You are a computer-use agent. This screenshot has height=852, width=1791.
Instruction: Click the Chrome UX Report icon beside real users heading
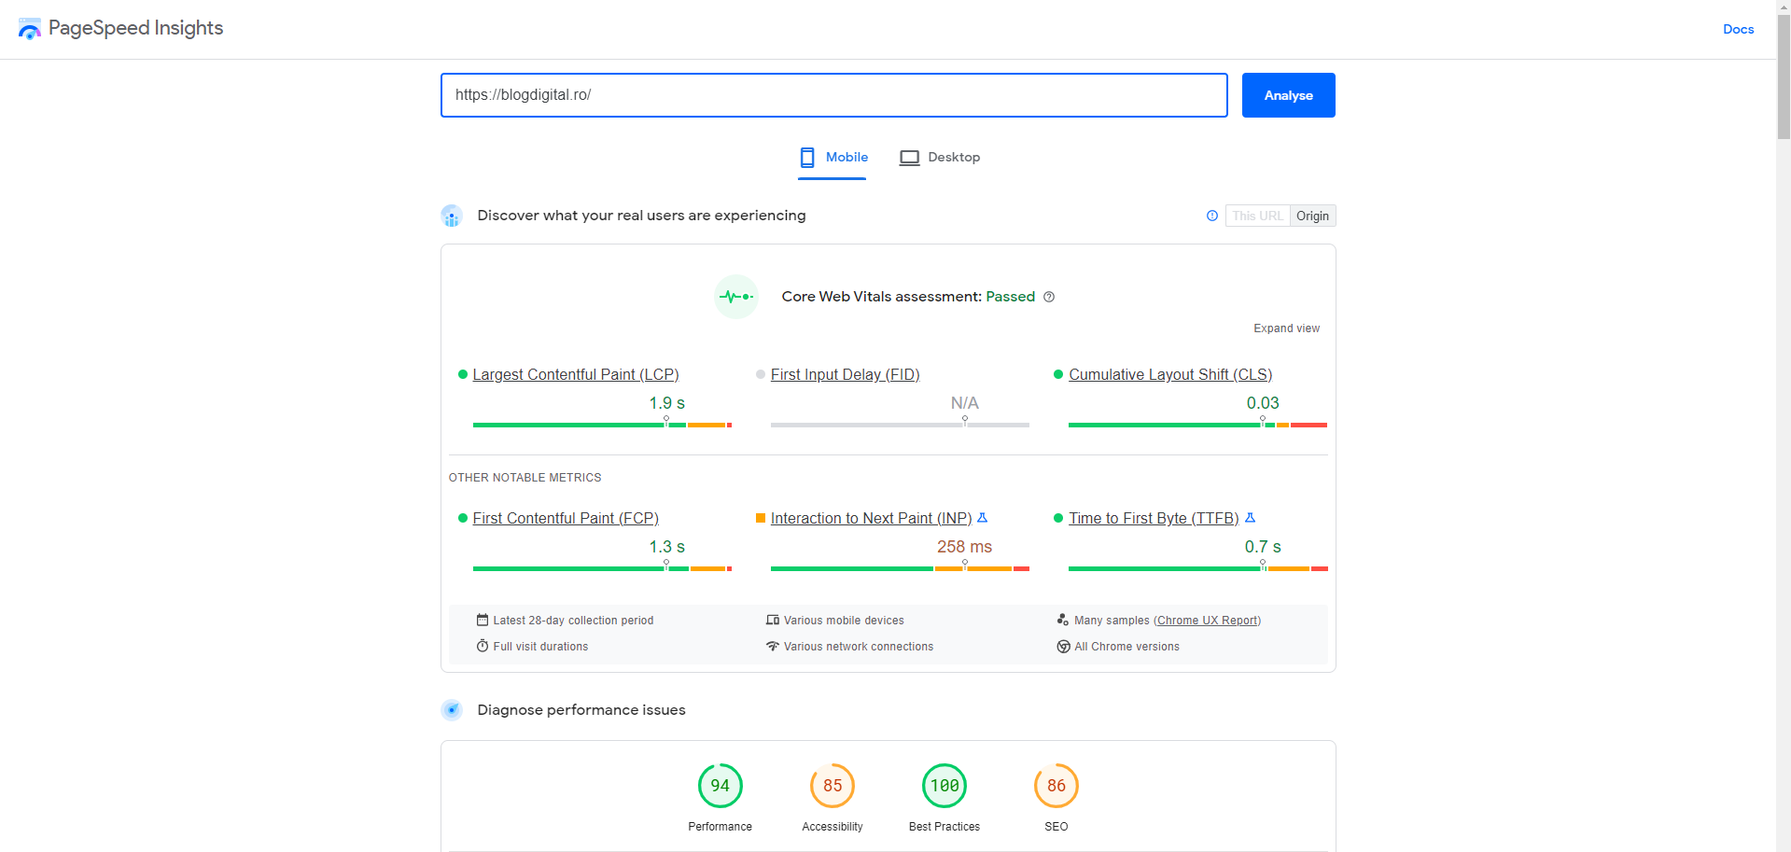pyautogui.click(x=452, y=216)
